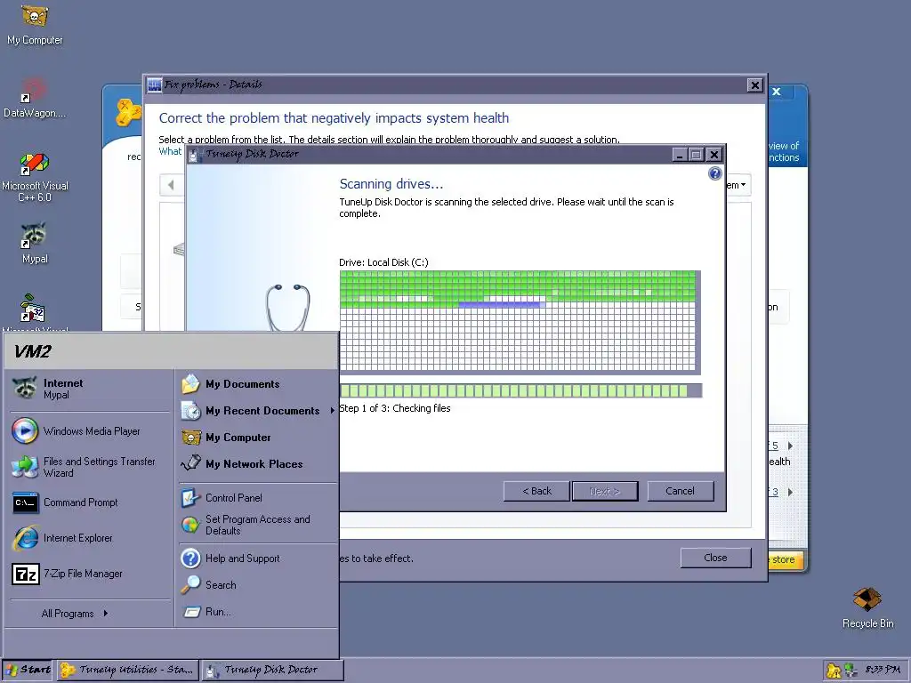This screenshot has height=683, width=911.
Task: Click 'Drive: Local Disk (C:)' label
Action: [x=383, y=262]
